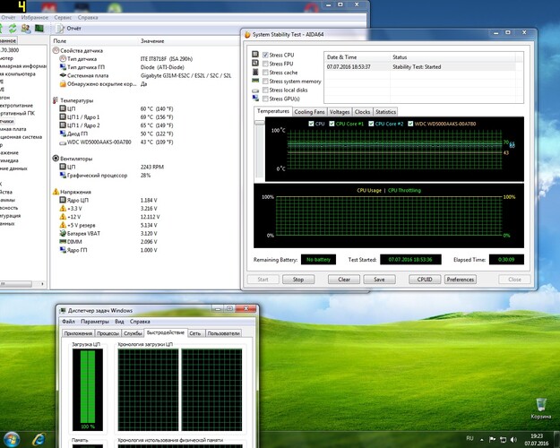Switch to Службы tab in Task Manager
The width and height of the screenshot is (560, 448).
[133, 333]
